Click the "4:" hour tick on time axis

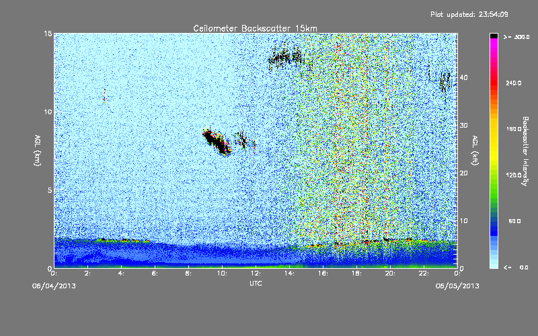(x=121, y=274)
